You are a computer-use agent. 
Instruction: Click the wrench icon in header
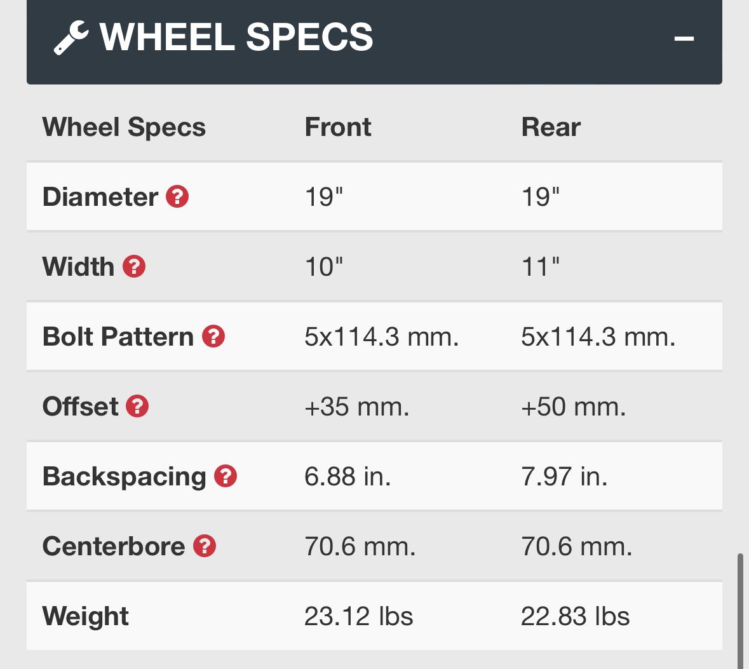[x=71, y=37]
